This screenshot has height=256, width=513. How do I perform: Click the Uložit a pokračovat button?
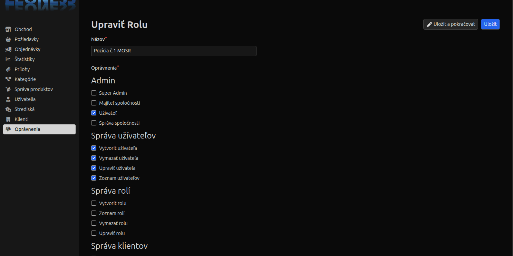pos(451,24)
